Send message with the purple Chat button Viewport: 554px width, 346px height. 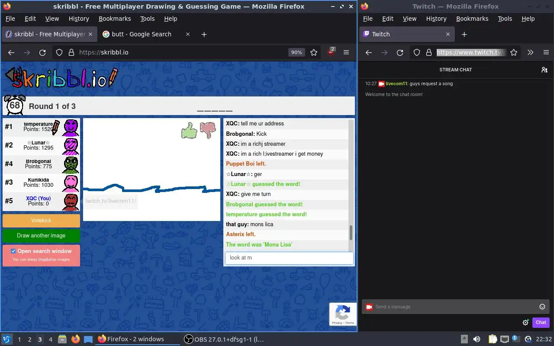point(541,322)
